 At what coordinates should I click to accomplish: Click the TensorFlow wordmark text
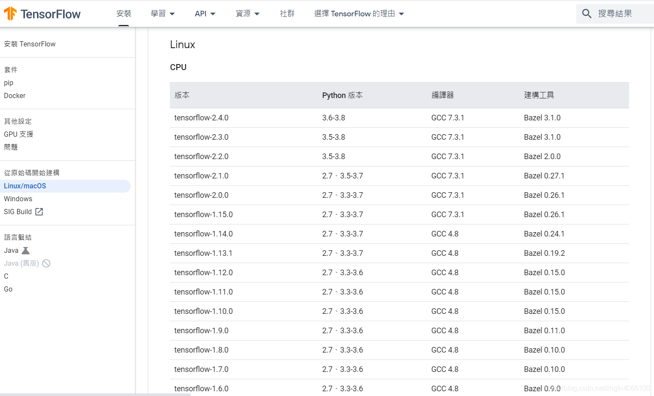pyautogui.click(x=50, y=14)
